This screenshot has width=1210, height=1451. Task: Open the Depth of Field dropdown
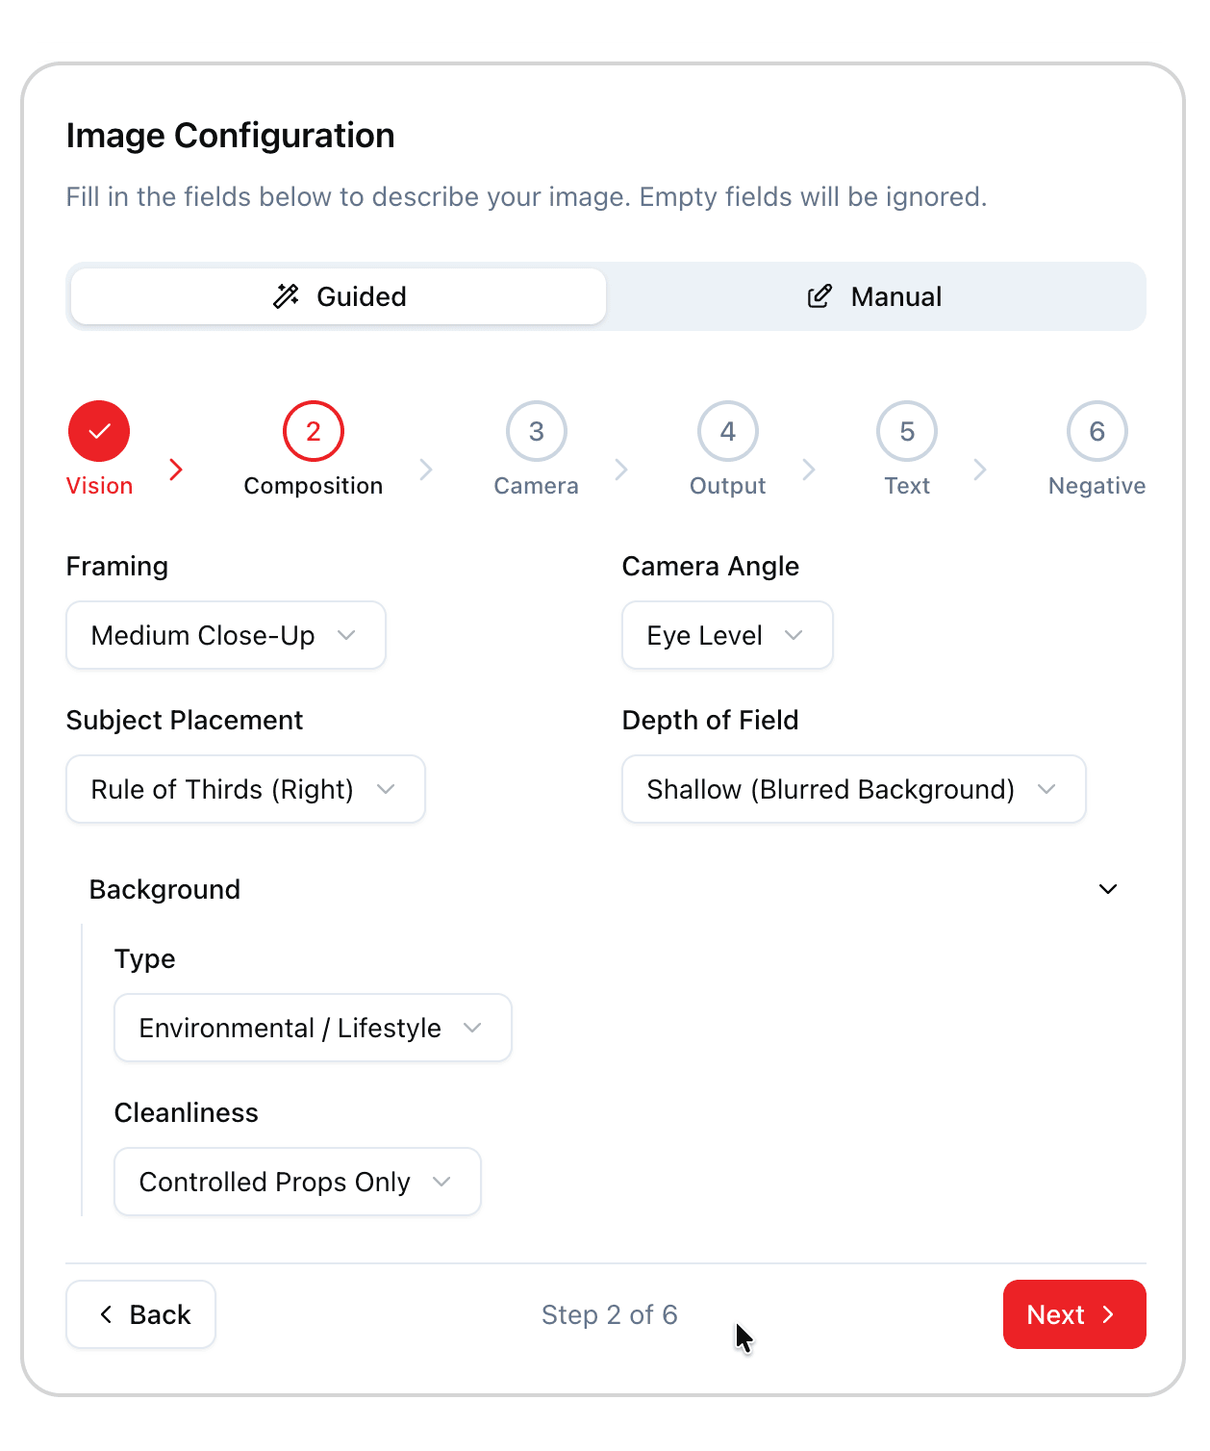(x=853, y=789)
